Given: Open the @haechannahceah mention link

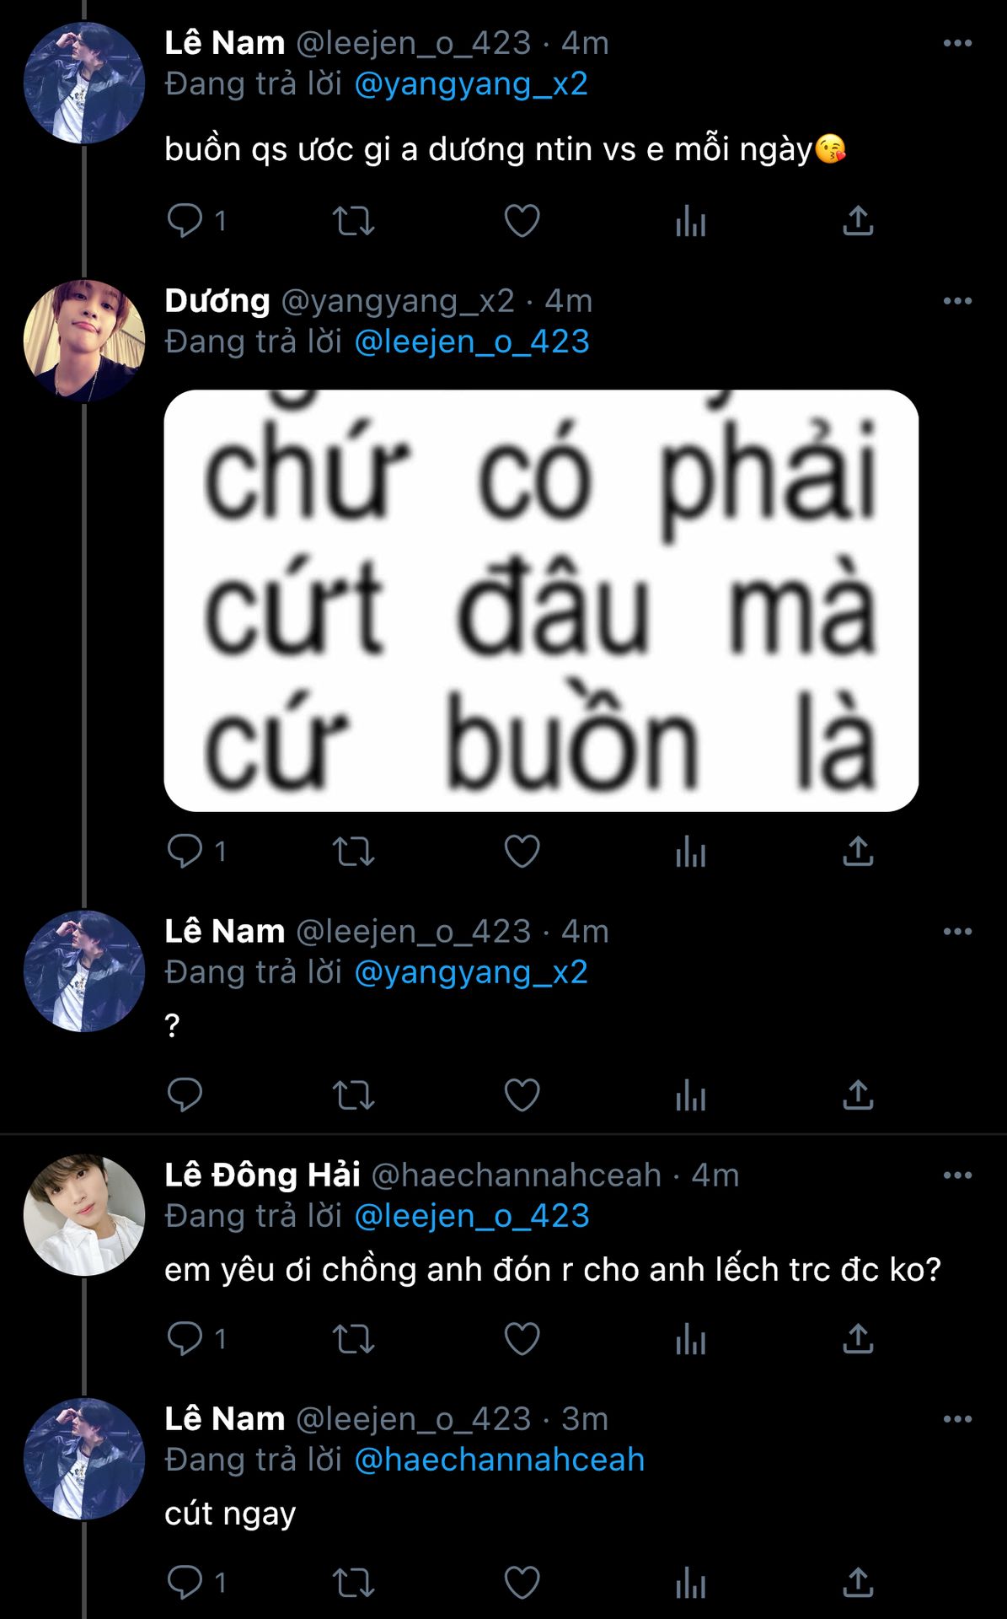Looking at the screenshot, I should click(499, 1460).
